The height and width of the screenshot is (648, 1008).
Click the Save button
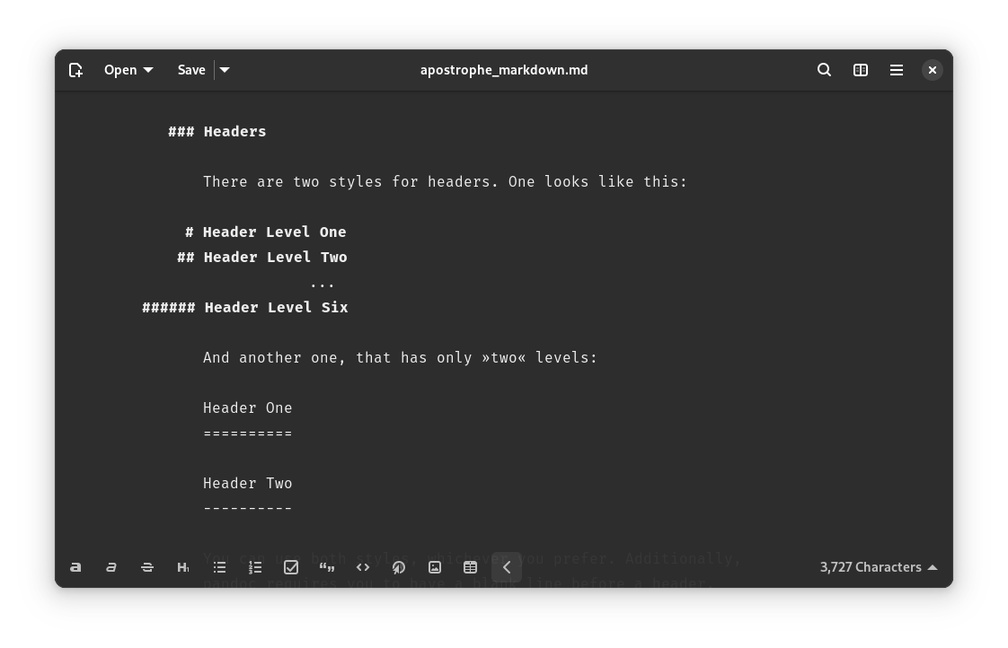191,70
